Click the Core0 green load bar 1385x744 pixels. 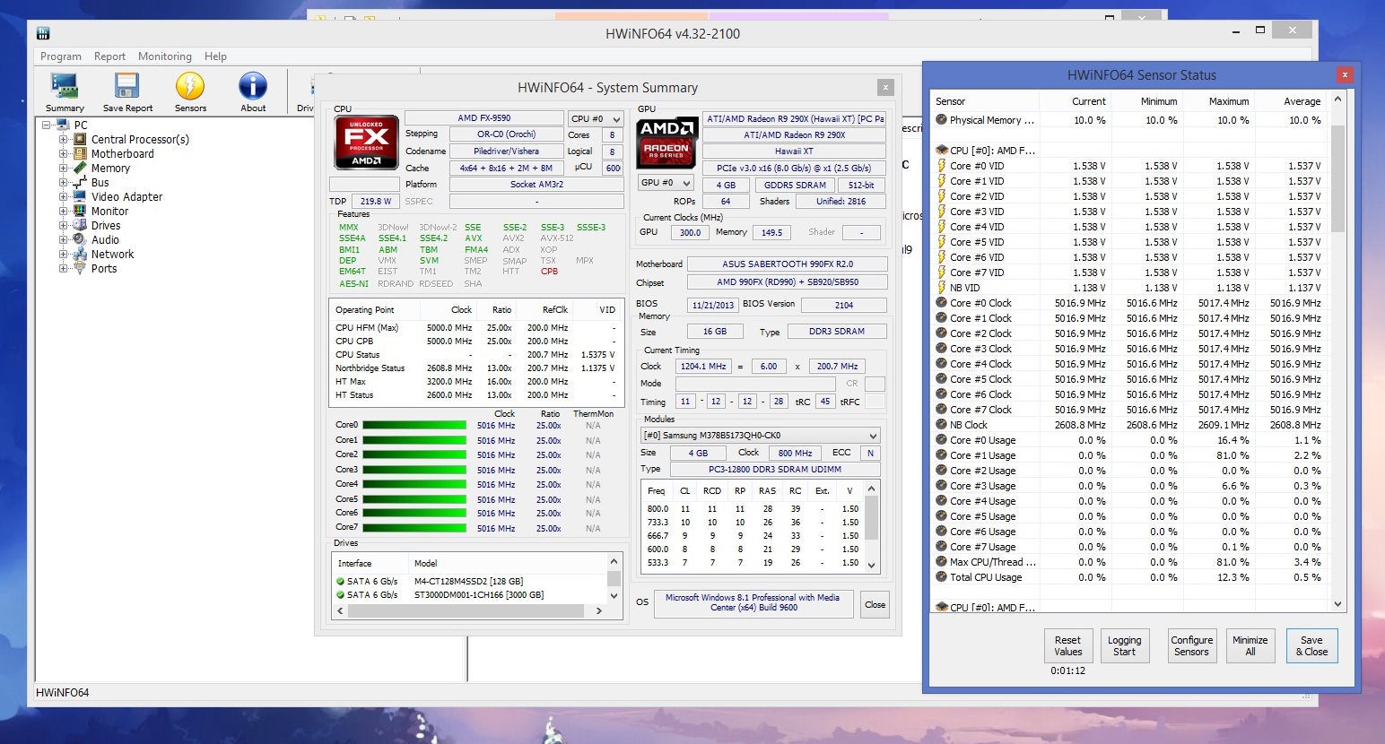tap(414, 426)
